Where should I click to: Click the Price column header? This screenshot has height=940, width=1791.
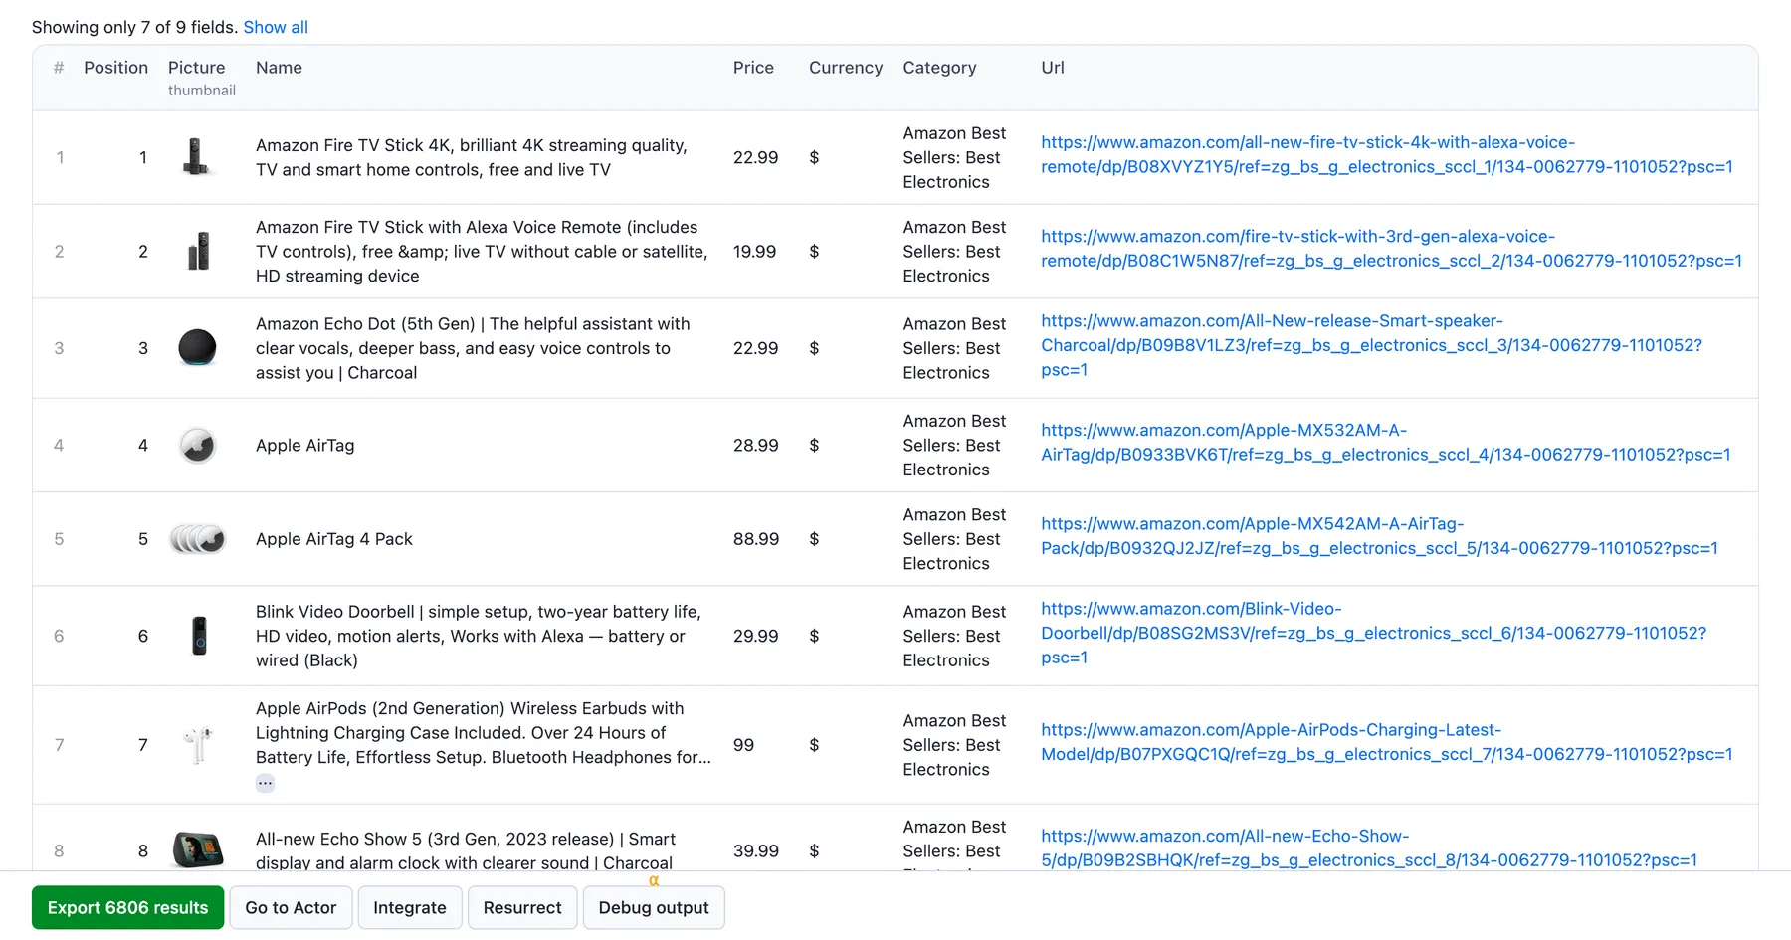(753, 68)
